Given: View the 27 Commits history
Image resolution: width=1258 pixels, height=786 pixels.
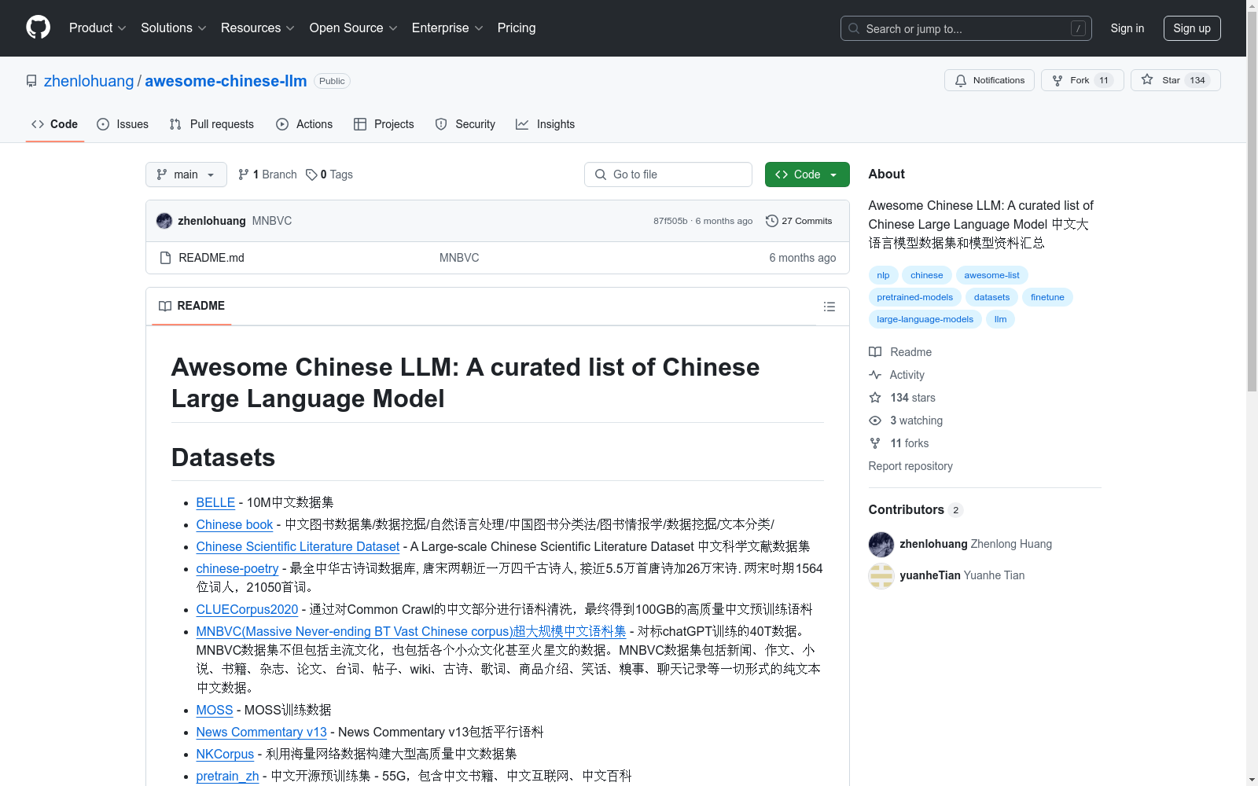Looking at the screenshot, I should click(x=799, y=221).
